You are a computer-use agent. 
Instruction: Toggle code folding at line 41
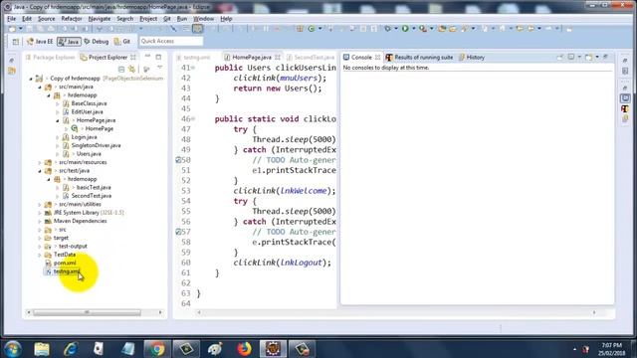[193, 68]
